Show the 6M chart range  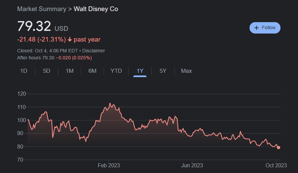92,71
